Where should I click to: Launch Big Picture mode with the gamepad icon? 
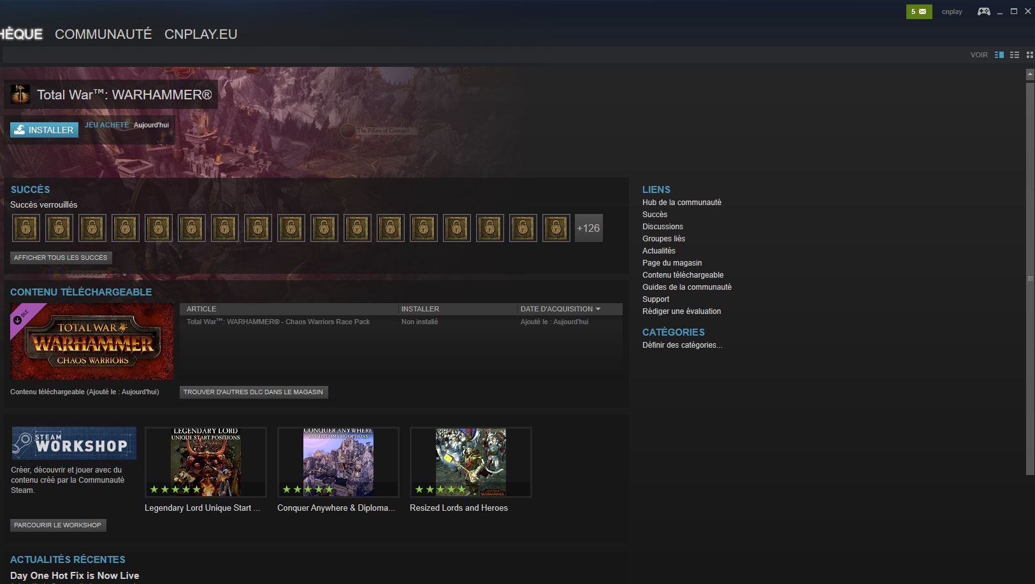coord(983,11)
